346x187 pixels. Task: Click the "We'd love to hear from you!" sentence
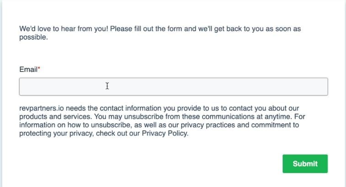[x=64, y=29]
